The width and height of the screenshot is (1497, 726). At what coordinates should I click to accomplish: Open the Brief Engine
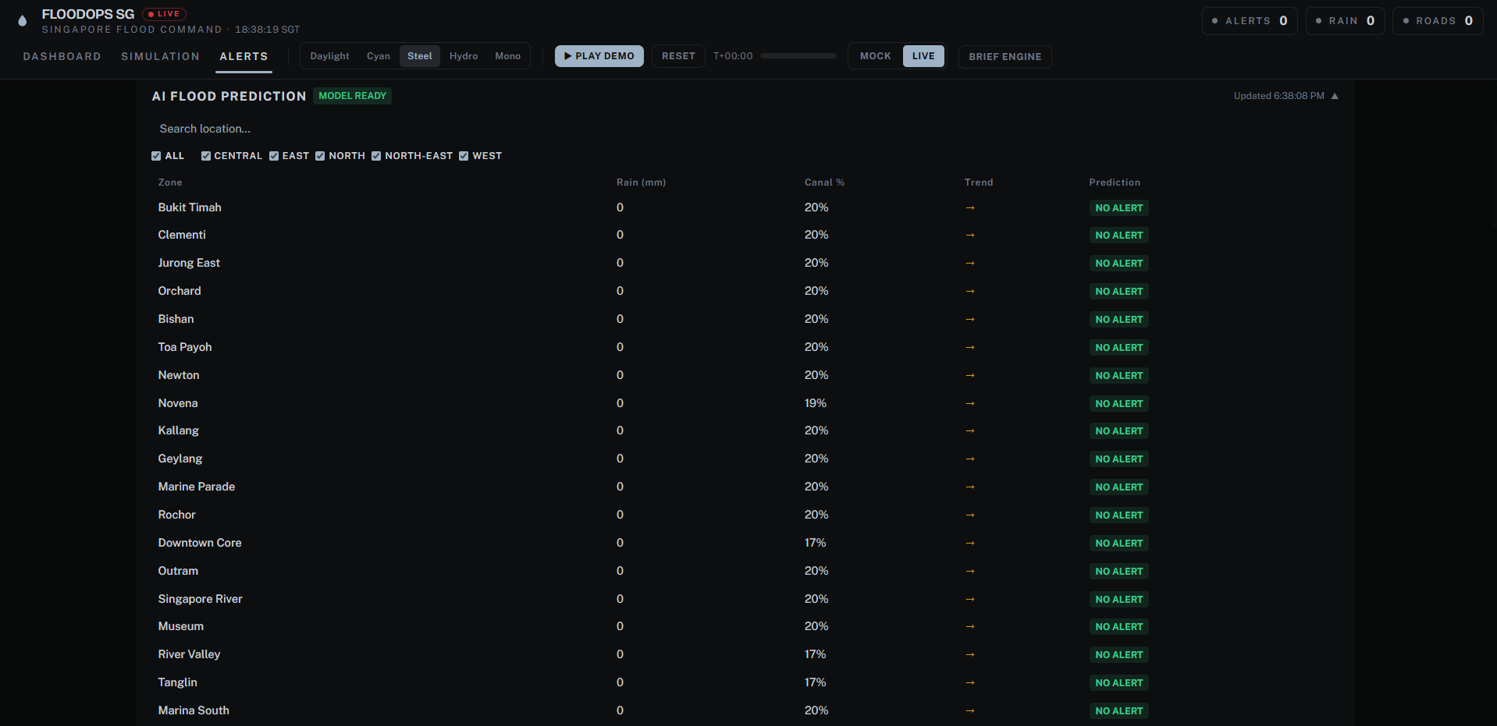[1005, 57]
